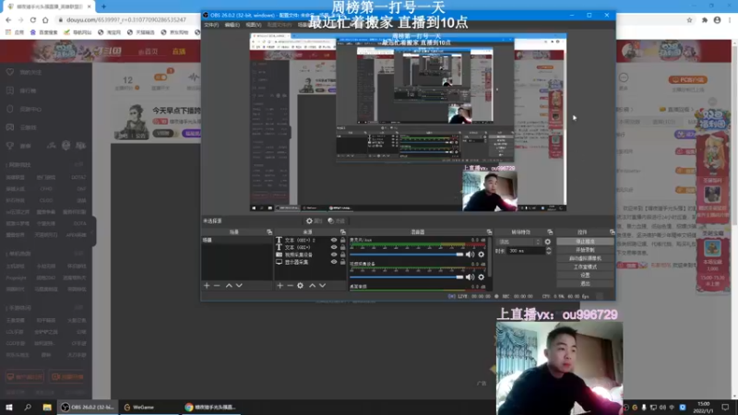The image size is (738, 415).
Task: Move selected source down in Sources list
Action: pos(322,286)
